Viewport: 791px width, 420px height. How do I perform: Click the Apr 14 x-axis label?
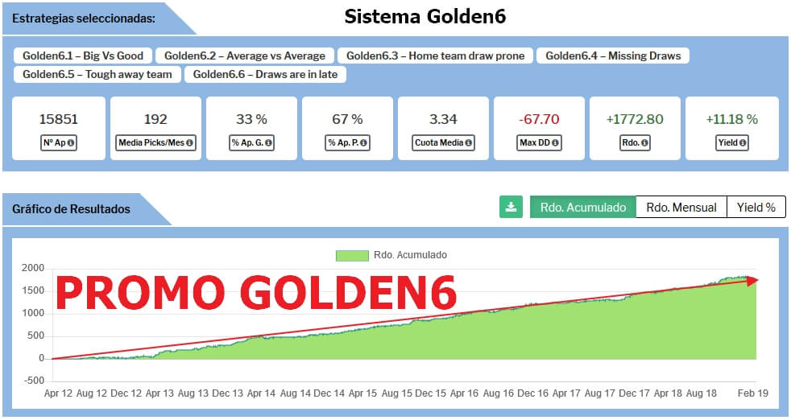[261, 393]
